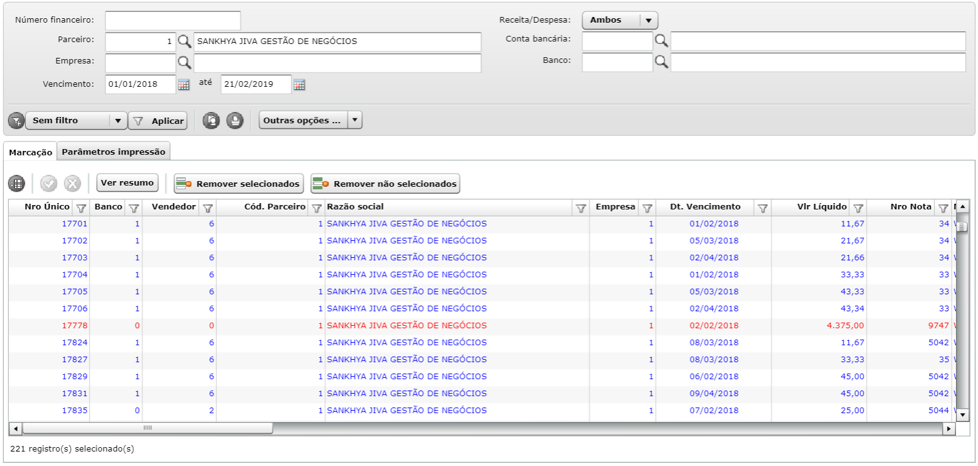
Task: Open Empresa search magnifier
Action: click(184, 62)
